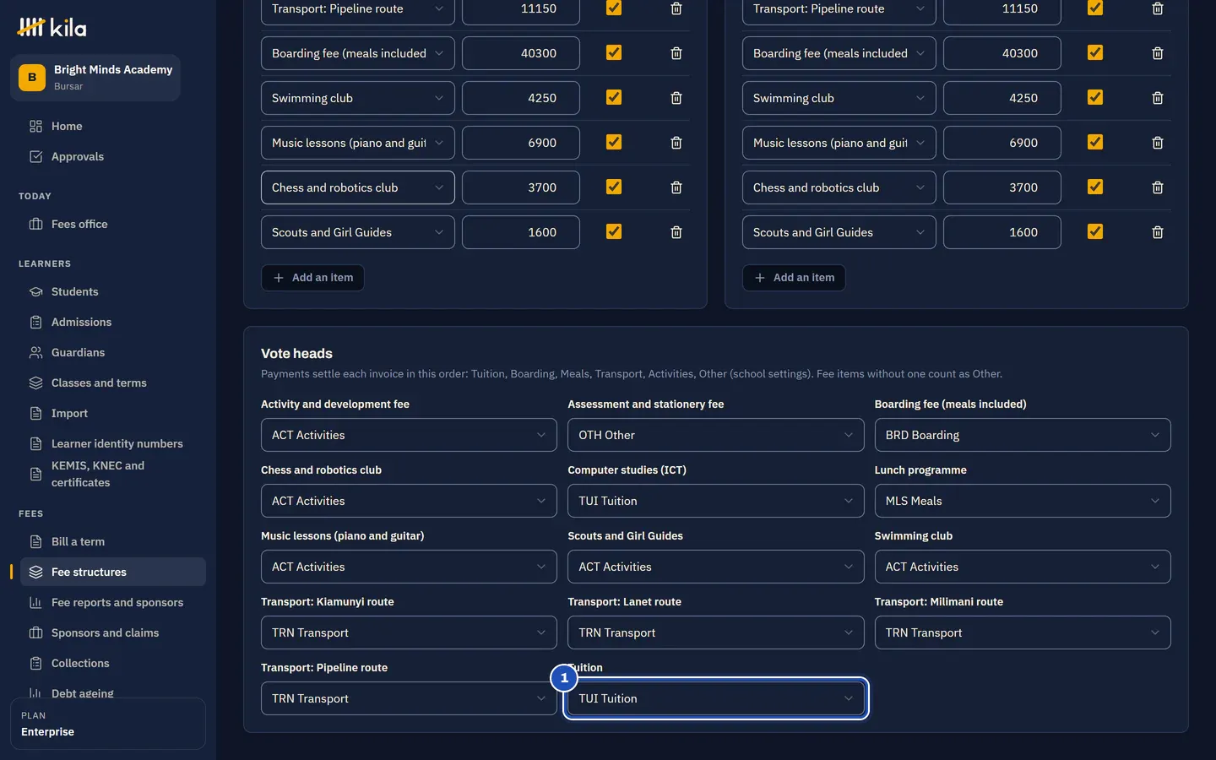Delete Boarding fee row in right panel
Screen dimensions: 1216x760
(1158, 53)
